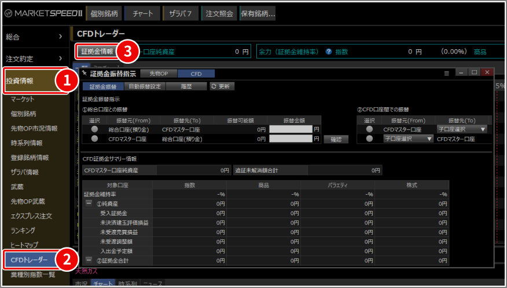Open 先物OP市況情報 in the sidebar
The image size is (507, 288).
(x=34, y=128)
